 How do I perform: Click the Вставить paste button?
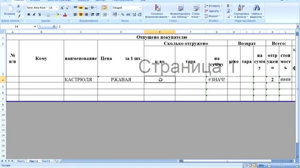click(x=9, y=10)
